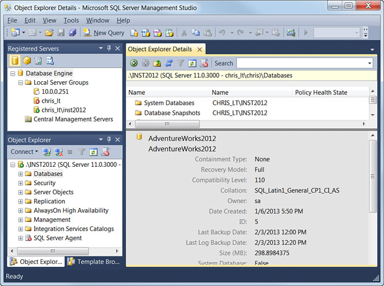Switch to the Template Browser tab

pyautogui.click(x=91, y=262)
